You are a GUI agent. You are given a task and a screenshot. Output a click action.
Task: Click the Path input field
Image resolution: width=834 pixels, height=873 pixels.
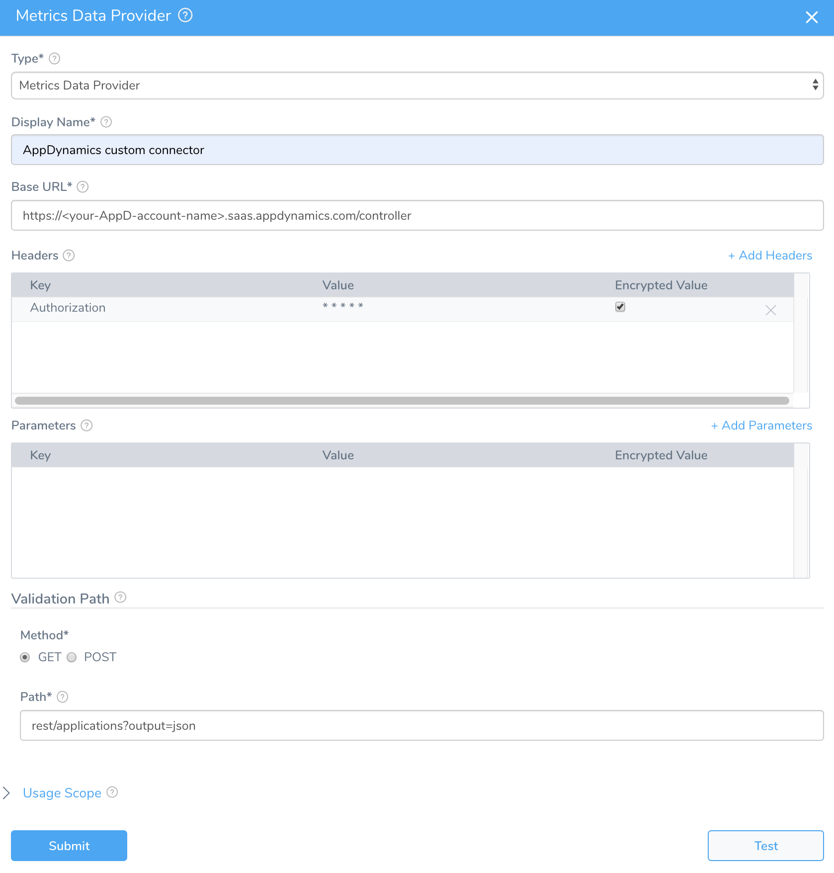tap(421, 725)
